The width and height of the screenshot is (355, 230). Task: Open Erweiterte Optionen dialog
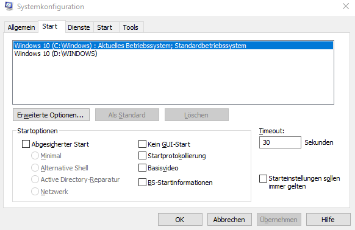tap(51, 115)
